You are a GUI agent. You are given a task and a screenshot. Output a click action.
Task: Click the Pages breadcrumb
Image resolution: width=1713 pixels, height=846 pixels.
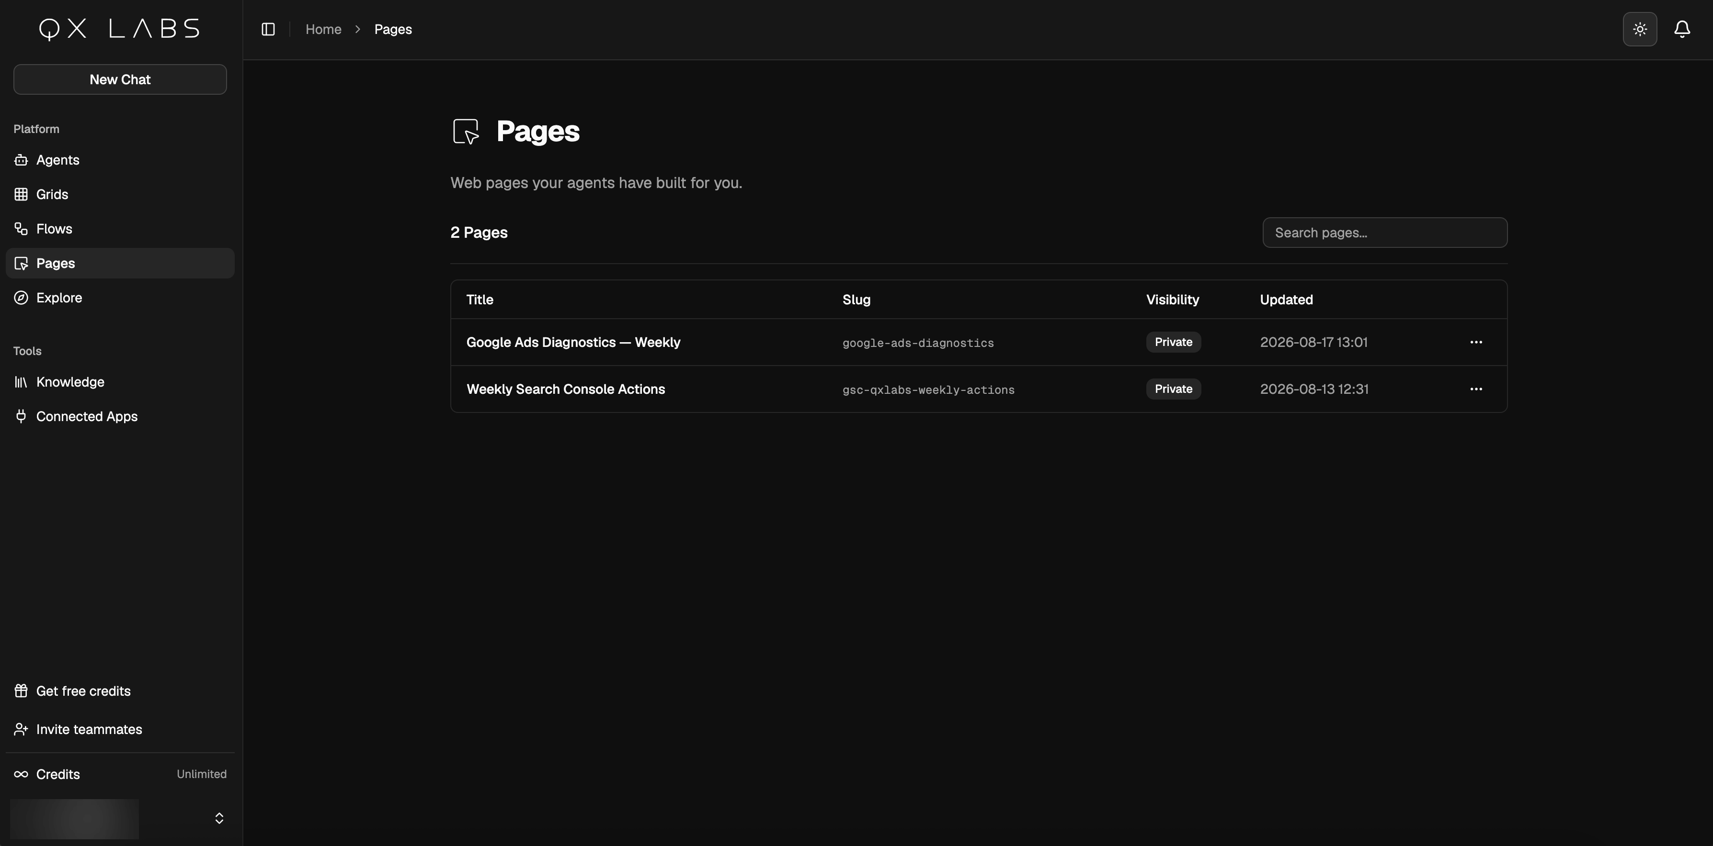(393, 29)
